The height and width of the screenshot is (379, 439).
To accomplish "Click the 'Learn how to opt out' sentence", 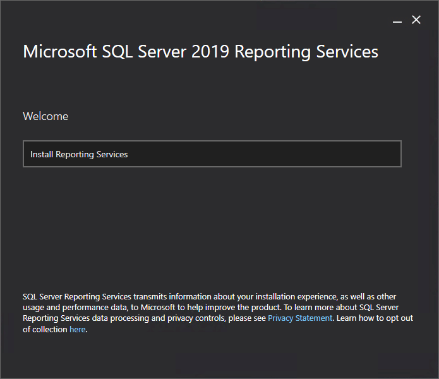I will (374, 318).
